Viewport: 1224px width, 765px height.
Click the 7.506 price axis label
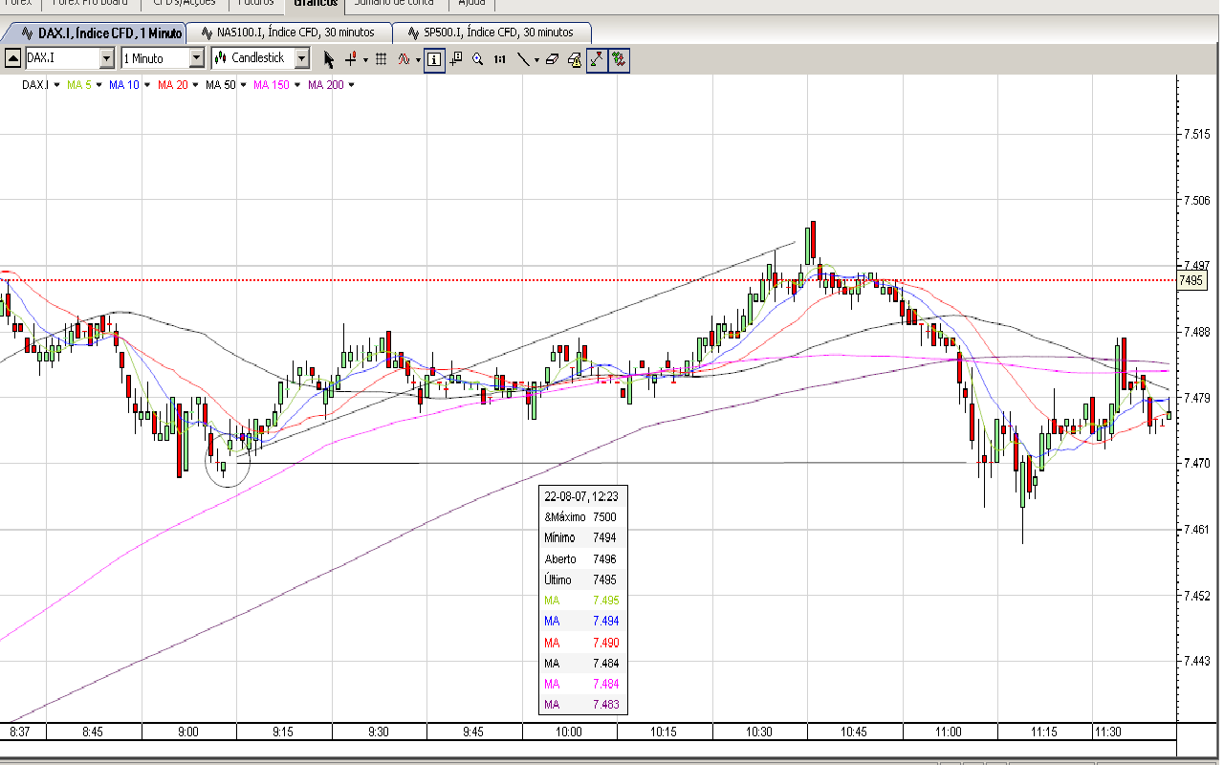point(1198,201)
